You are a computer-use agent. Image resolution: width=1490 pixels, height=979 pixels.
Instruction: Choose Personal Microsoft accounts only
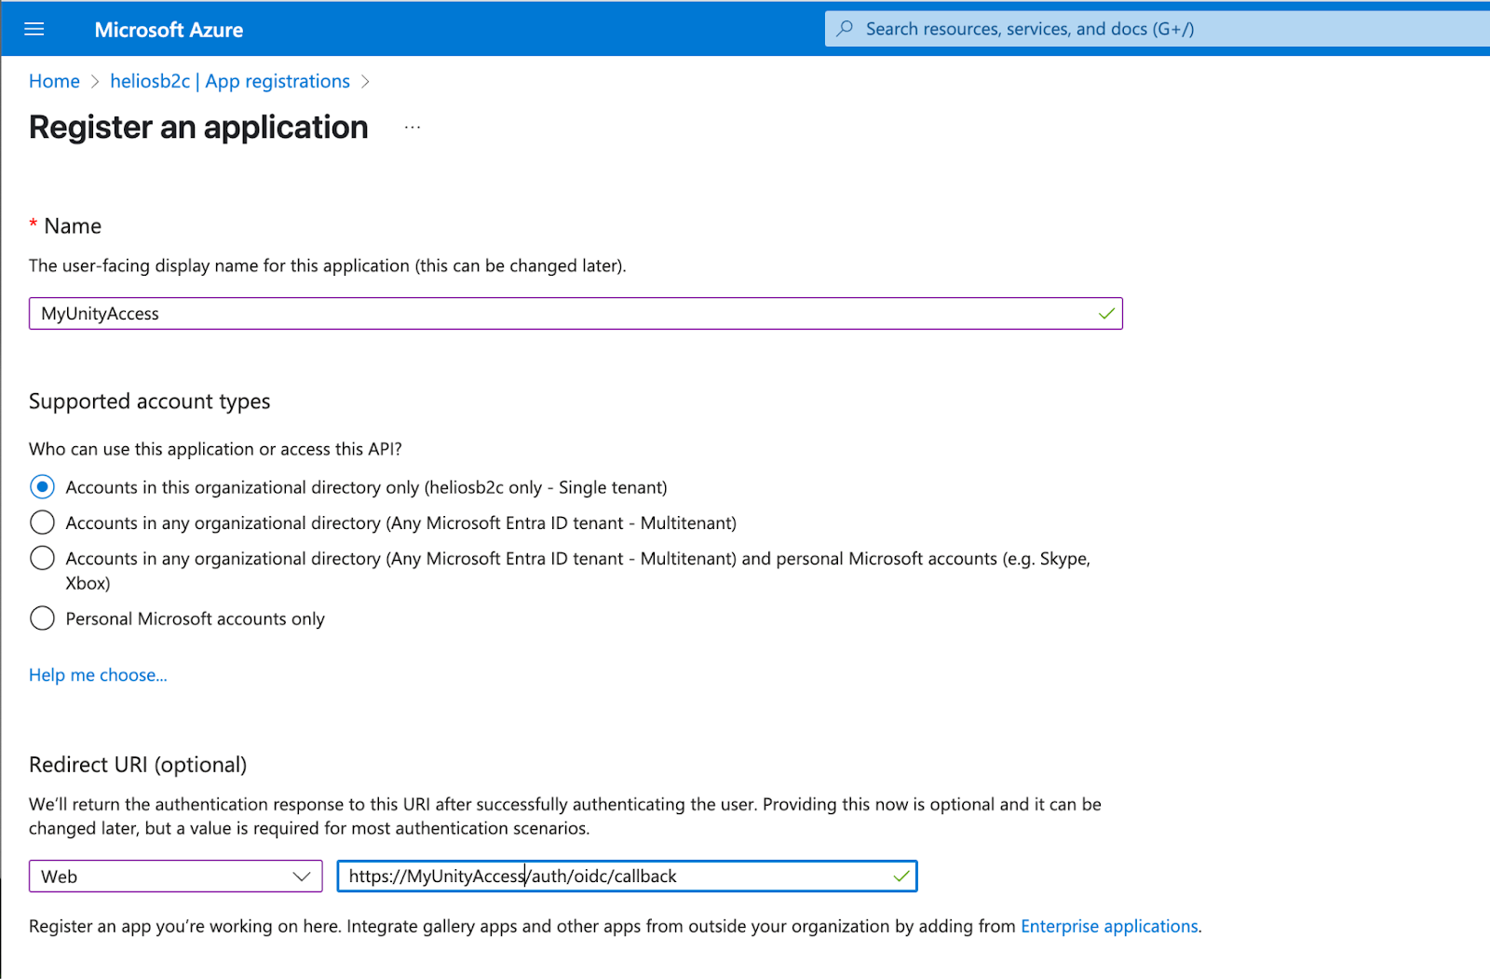click(42, 618)
